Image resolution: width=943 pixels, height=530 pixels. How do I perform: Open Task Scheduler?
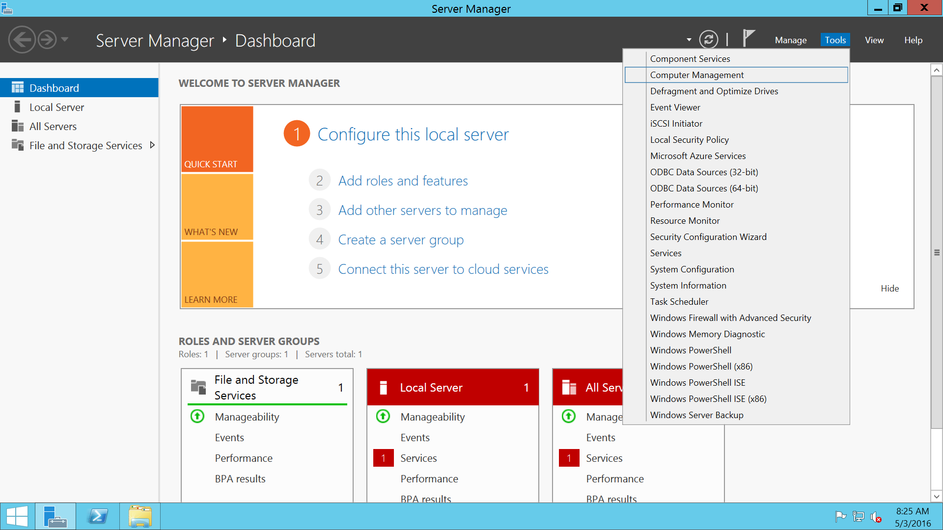(736, 302)
